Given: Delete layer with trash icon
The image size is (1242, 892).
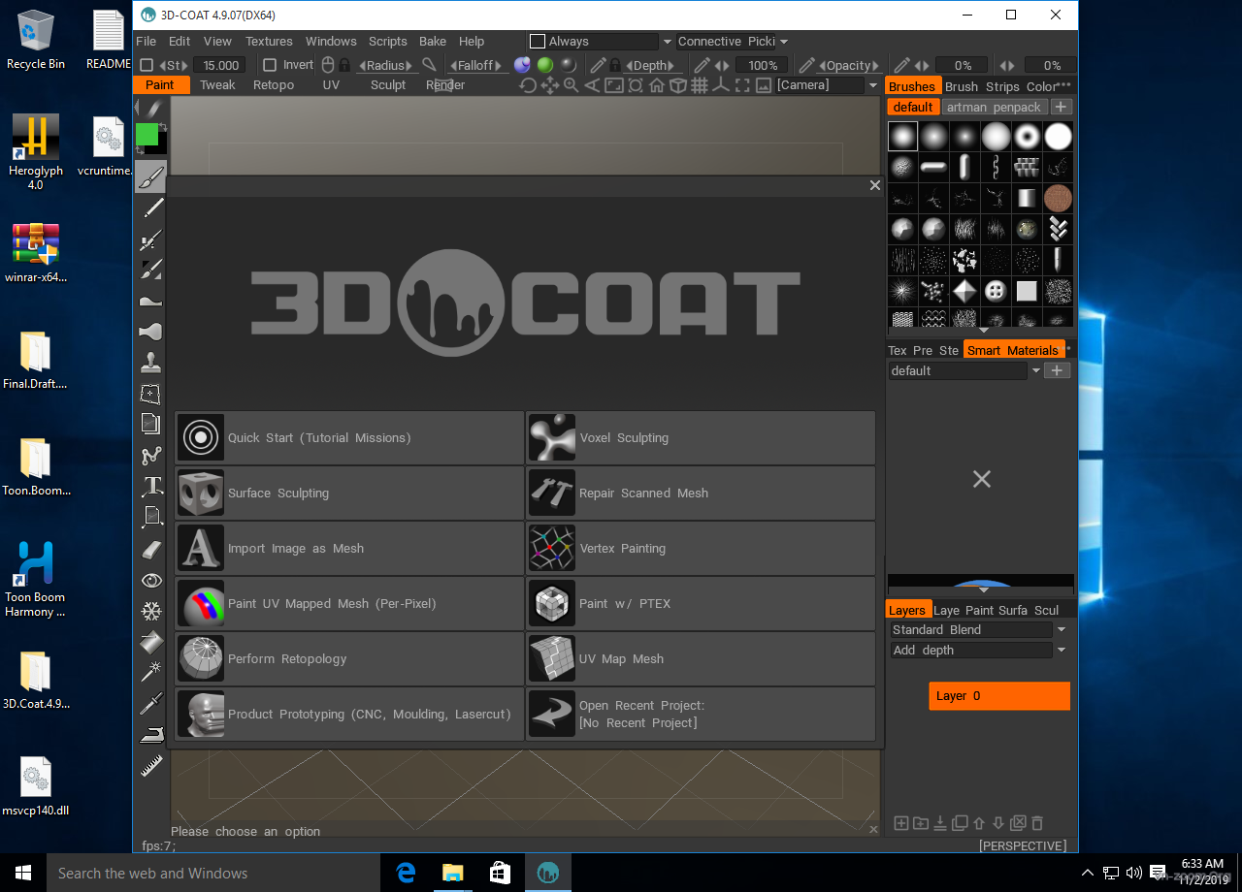Looking at the screenshot, I should click(x=1037, y=823).
